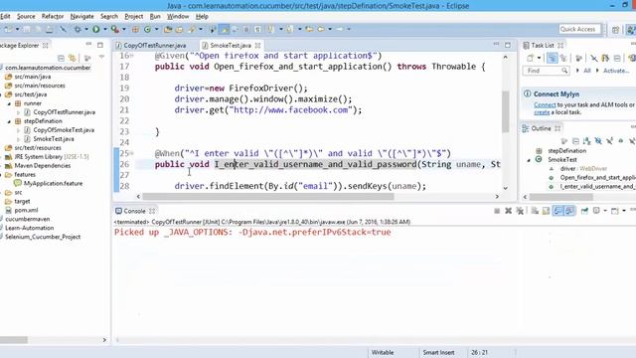The height and width of the screenshot is (358, 636).
Task: Collapse the runner package in Package Explorer
Action: (9, 103)
